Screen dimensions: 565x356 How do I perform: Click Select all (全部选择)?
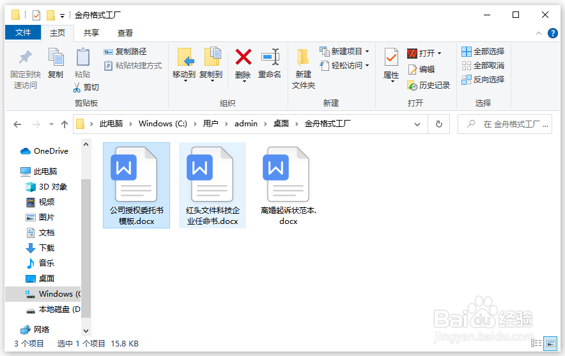[x=483, y=52]
